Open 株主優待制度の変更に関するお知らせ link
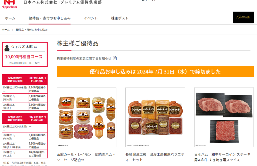The height and width of the screenshot is (166, 257). 84,58
